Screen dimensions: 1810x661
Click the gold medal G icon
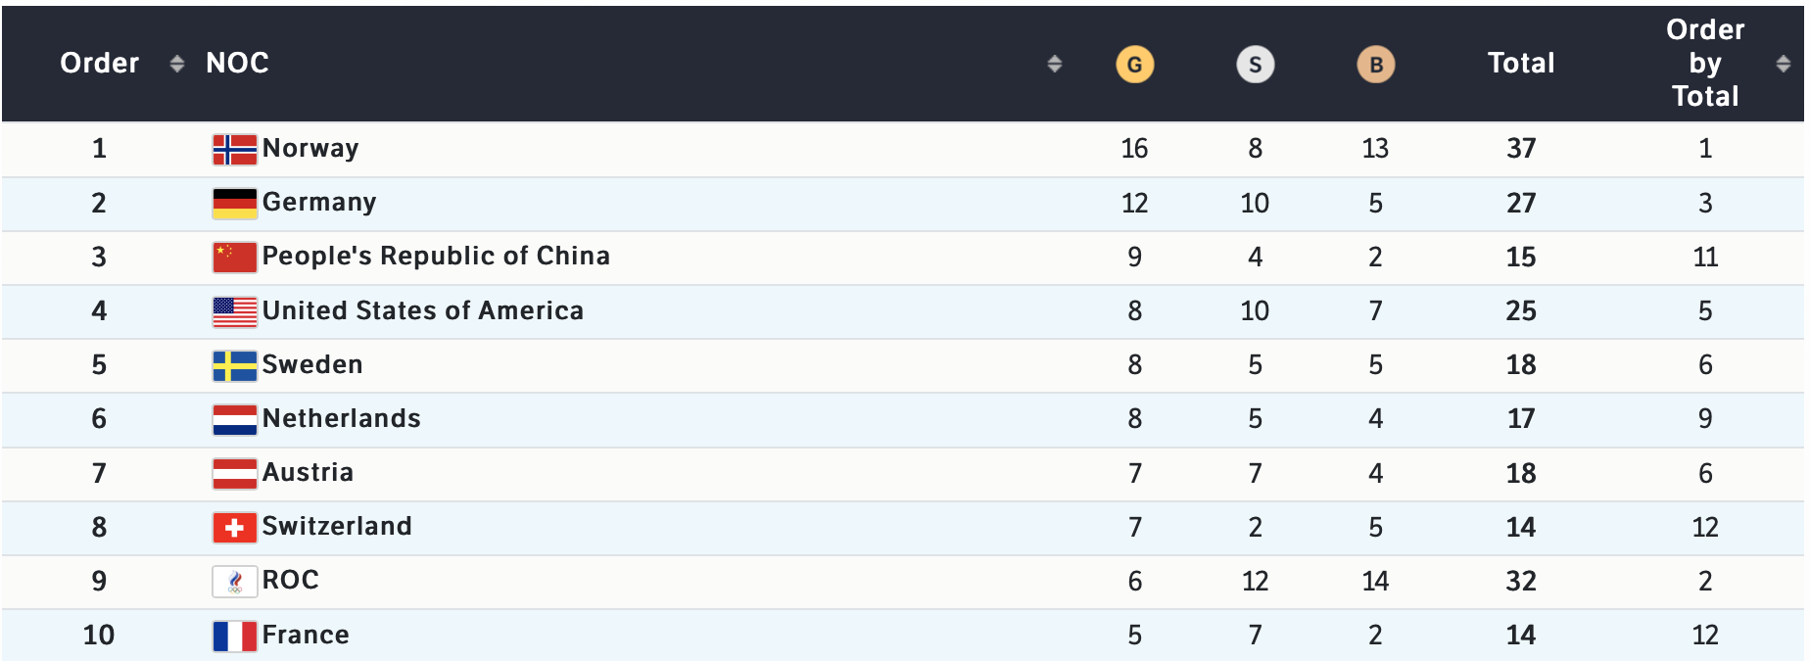tap(1134, 65)
